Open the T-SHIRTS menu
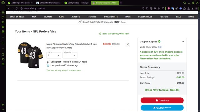 92,16
